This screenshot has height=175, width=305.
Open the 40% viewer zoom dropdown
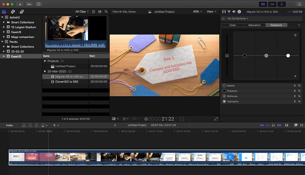[x=197, y=11]
